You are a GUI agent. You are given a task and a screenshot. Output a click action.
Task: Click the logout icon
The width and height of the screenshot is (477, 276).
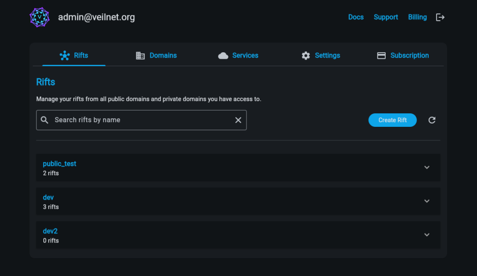[x=440, y=17]
